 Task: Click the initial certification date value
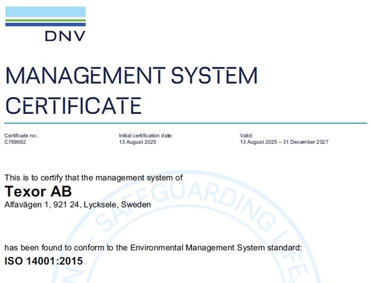click(138, 142)
